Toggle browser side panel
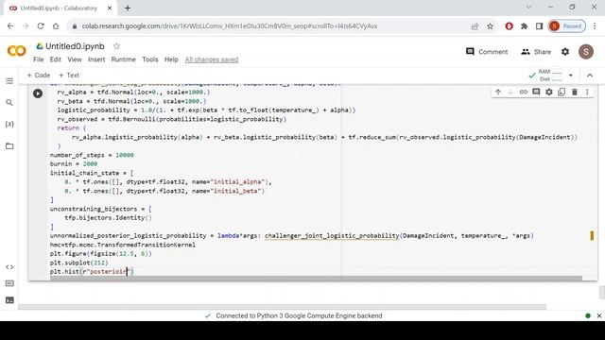This screenshot has width=605, height=340. [539, 26]
